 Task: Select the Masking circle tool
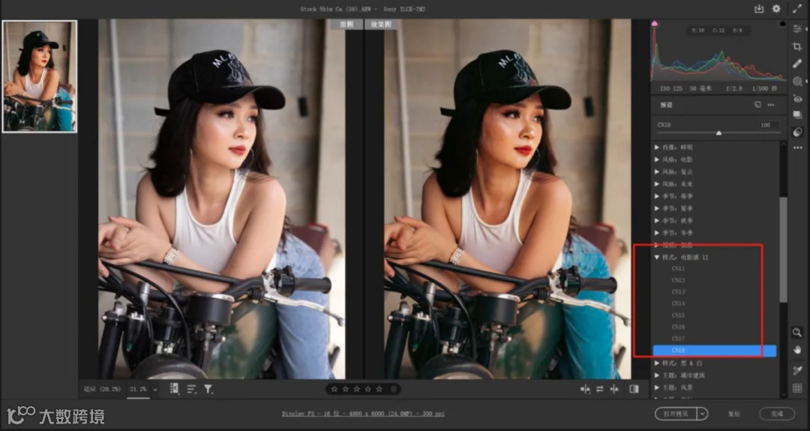(797, 81)
